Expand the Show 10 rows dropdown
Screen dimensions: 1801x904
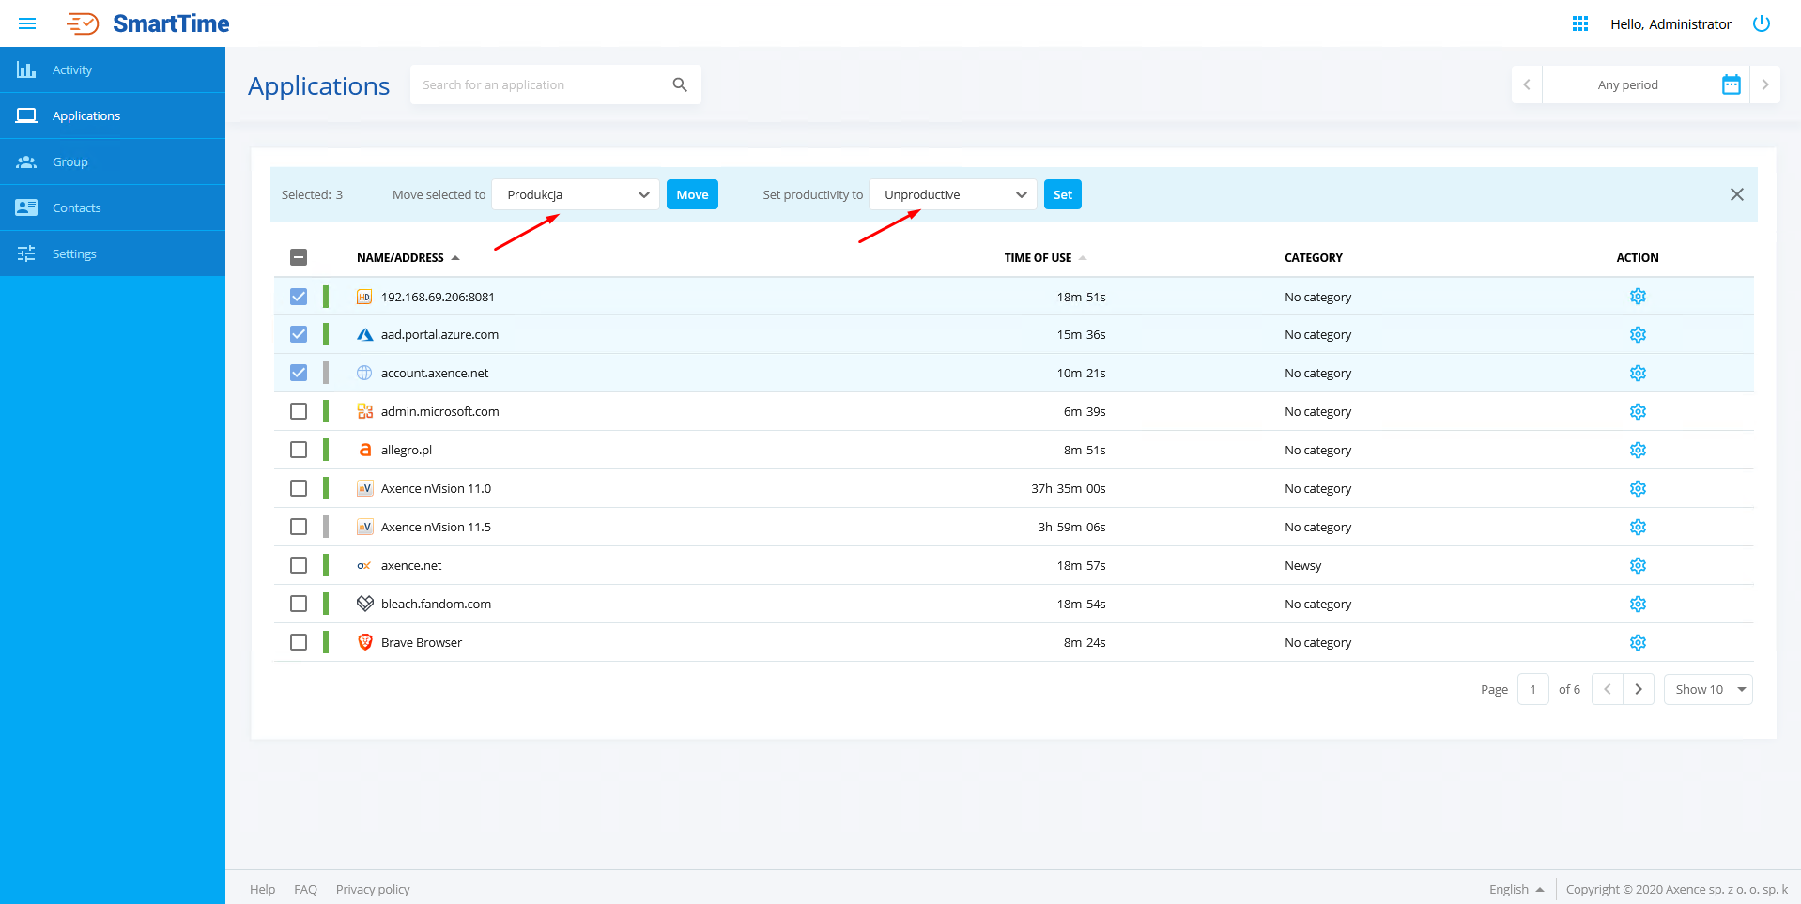tap(1707, 689)
